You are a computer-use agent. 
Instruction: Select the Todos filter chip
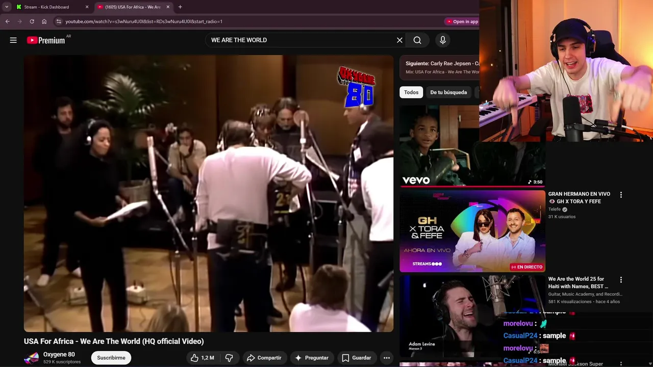pyautogui.click(x=411, y=92)
